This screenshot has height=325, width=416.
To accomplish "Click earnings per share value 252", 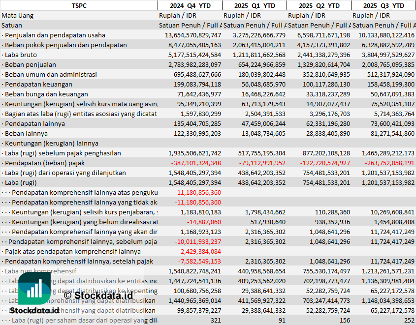I will tap(410, 320).
